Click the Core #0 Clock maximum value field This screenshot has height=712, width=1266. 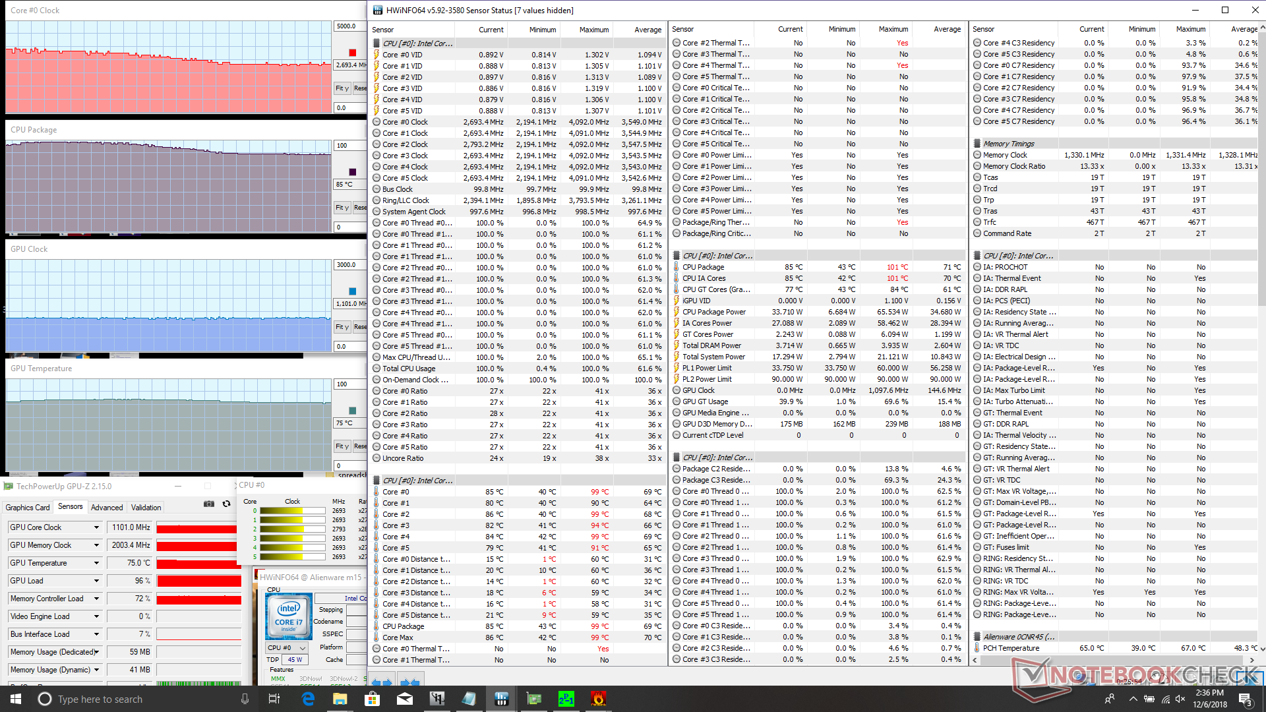click(x=349, y=26)
